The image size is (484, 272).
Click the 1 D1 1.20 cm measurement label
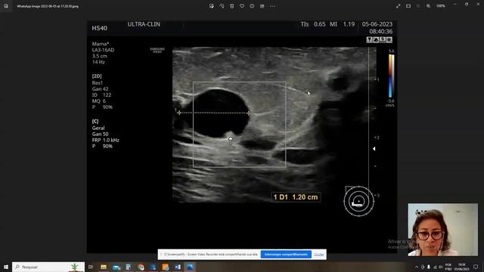pos(296,197)
